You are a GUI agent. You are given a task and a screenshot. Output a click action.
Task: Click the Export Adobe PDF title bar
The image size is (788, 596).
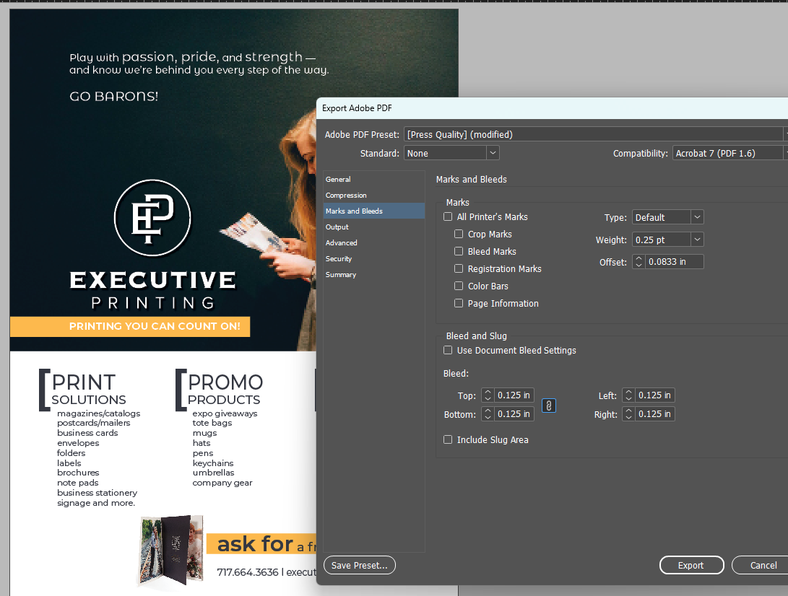tap(552, 108)
